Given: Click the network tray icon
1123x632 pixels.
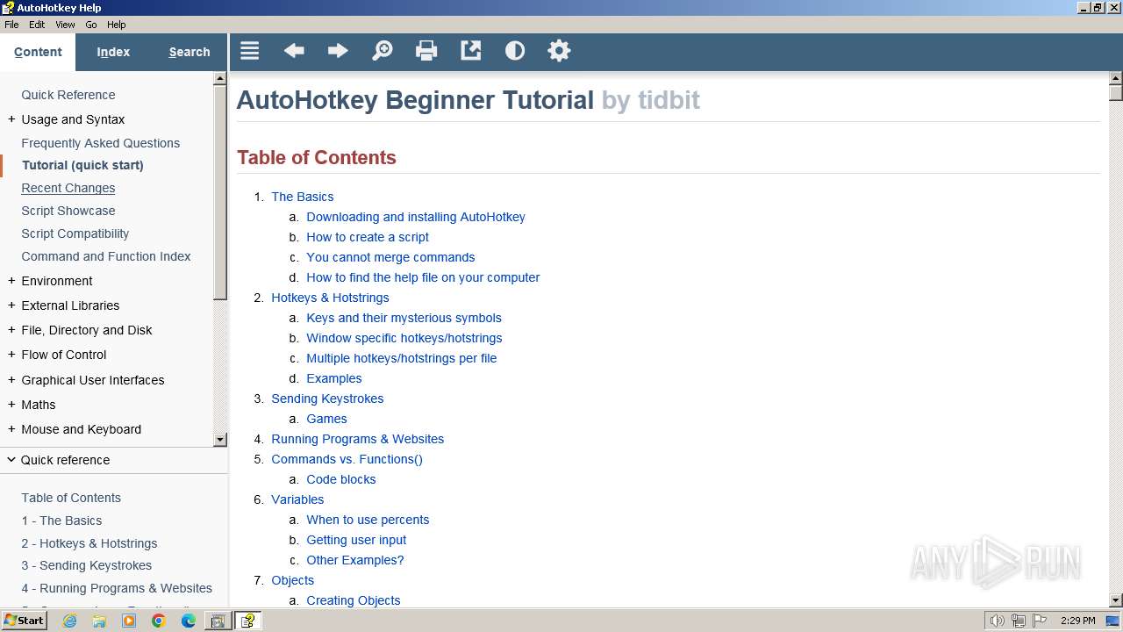Looking at the screenshot, I should tap(1019, 621).
